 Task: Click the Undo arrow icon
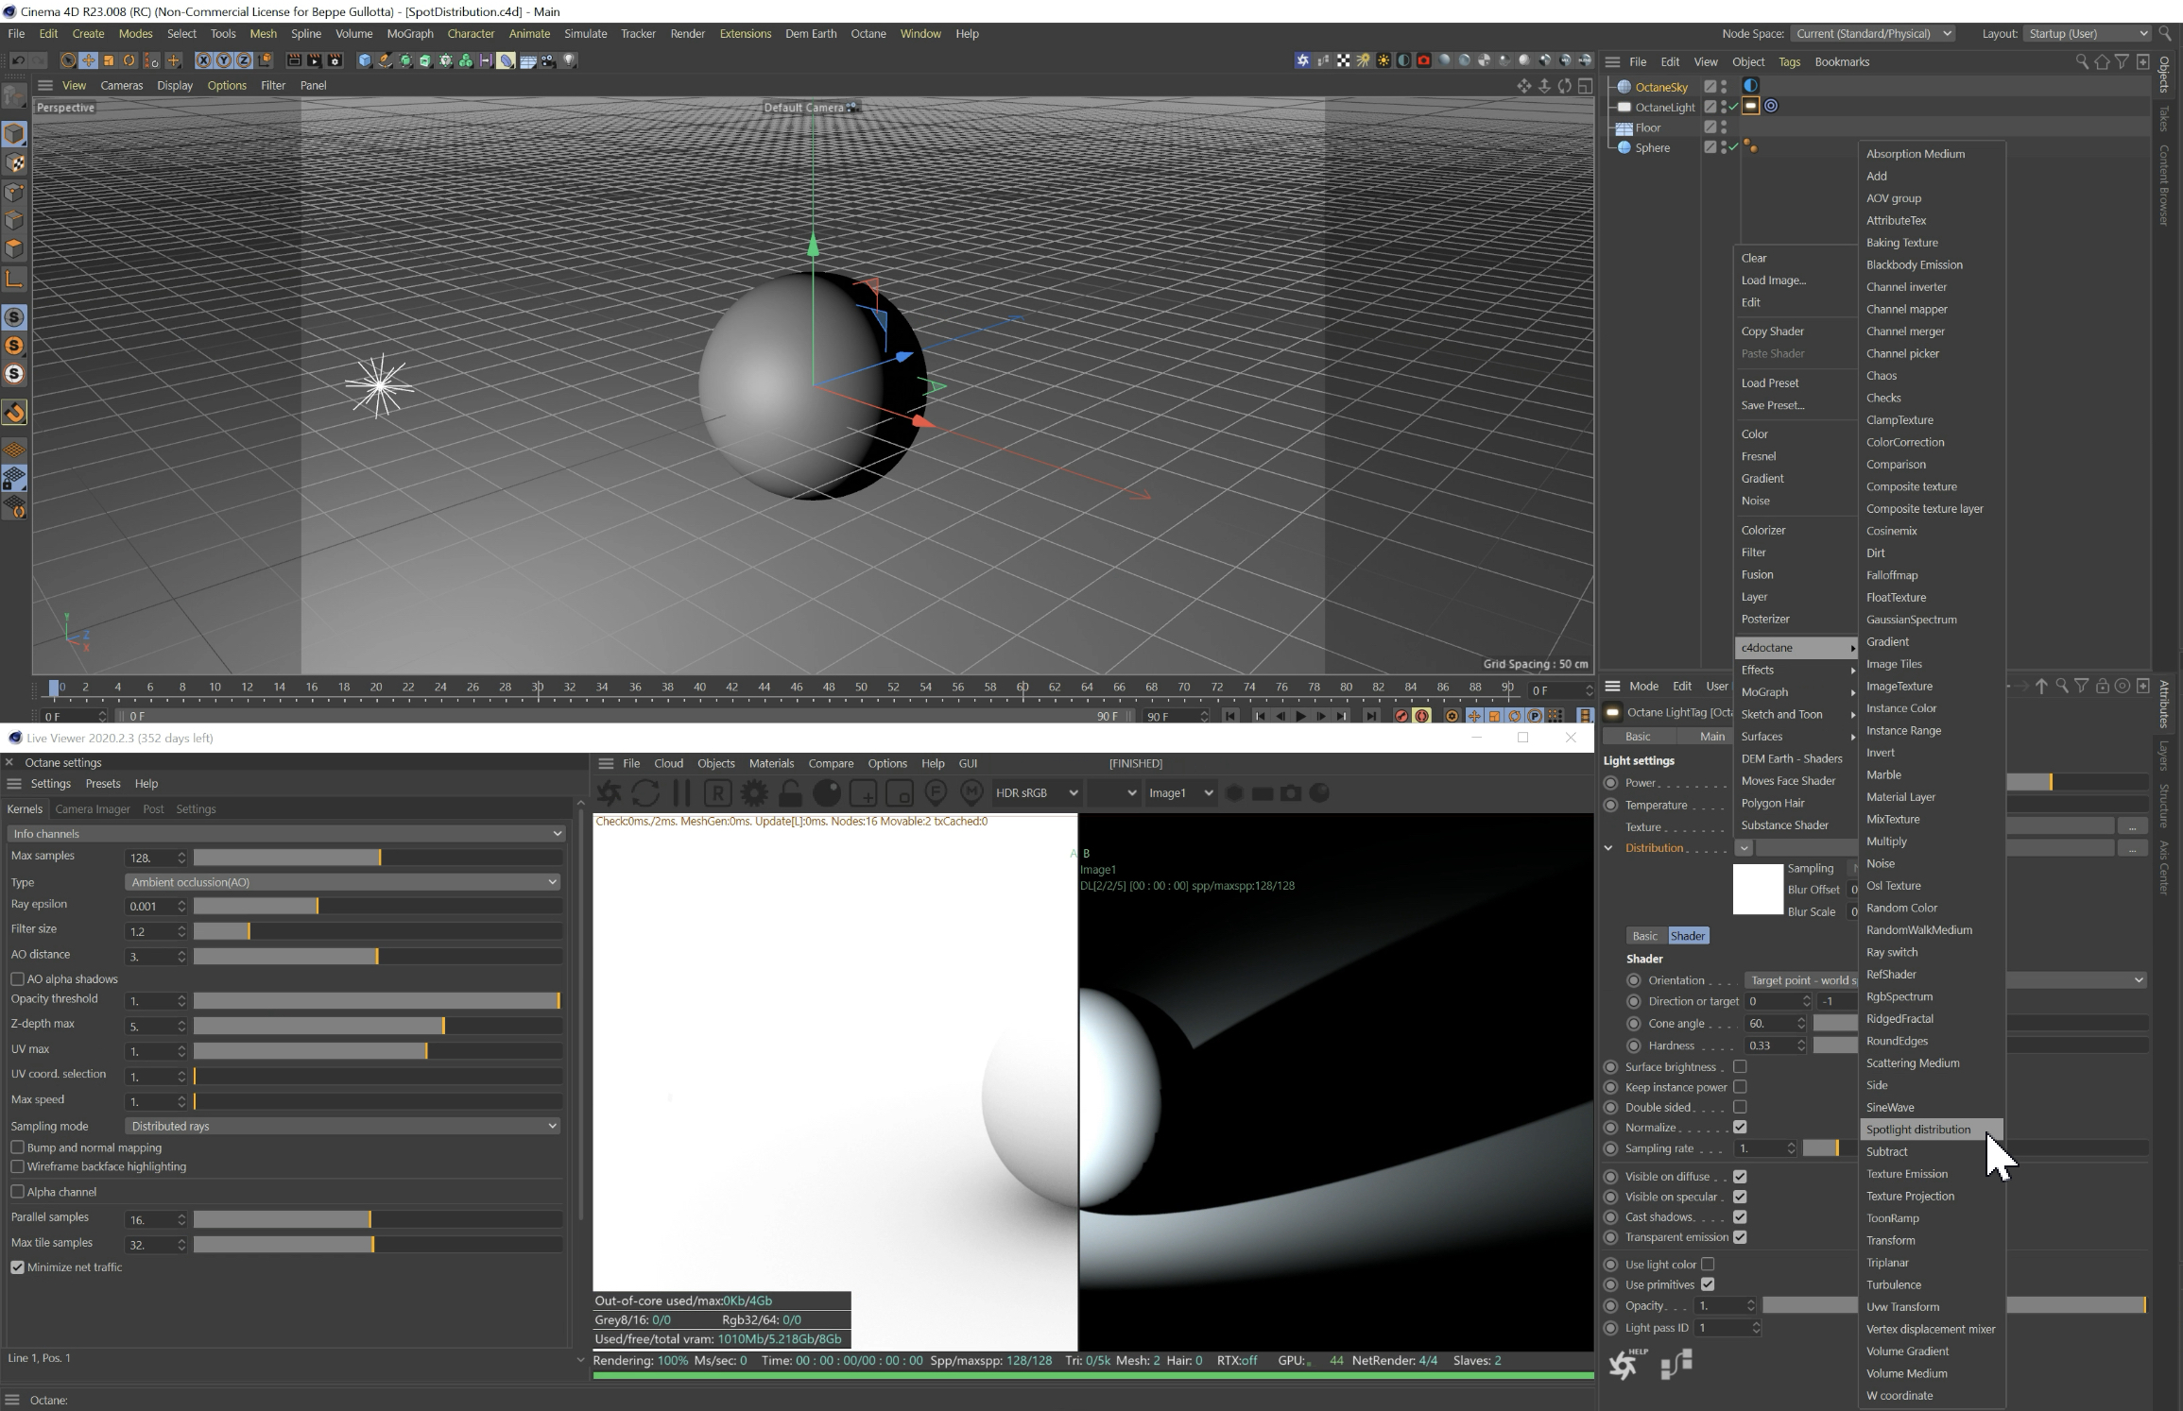coord(17,60)
